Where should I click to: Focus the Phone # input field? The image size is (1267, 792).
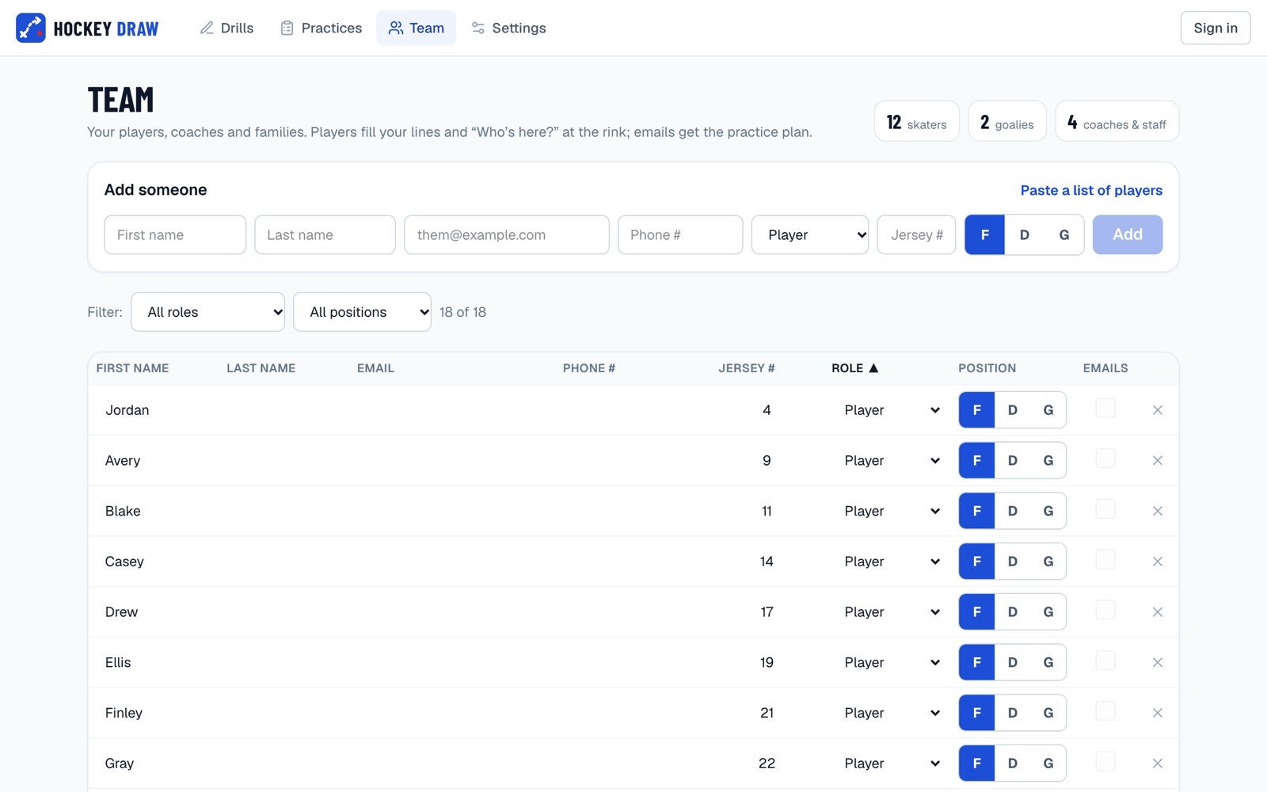[x=680, y=235]
